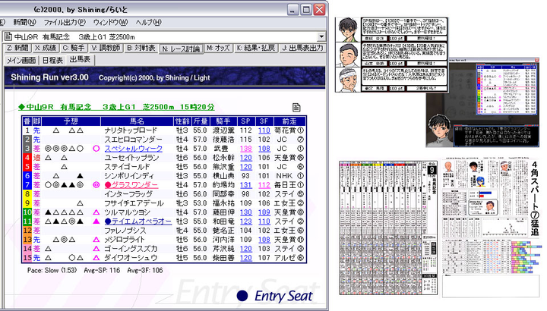
Task: Click SP value 120 for ダイワオーシュウ
Action: pyautogui.click(x=245, y=258)
